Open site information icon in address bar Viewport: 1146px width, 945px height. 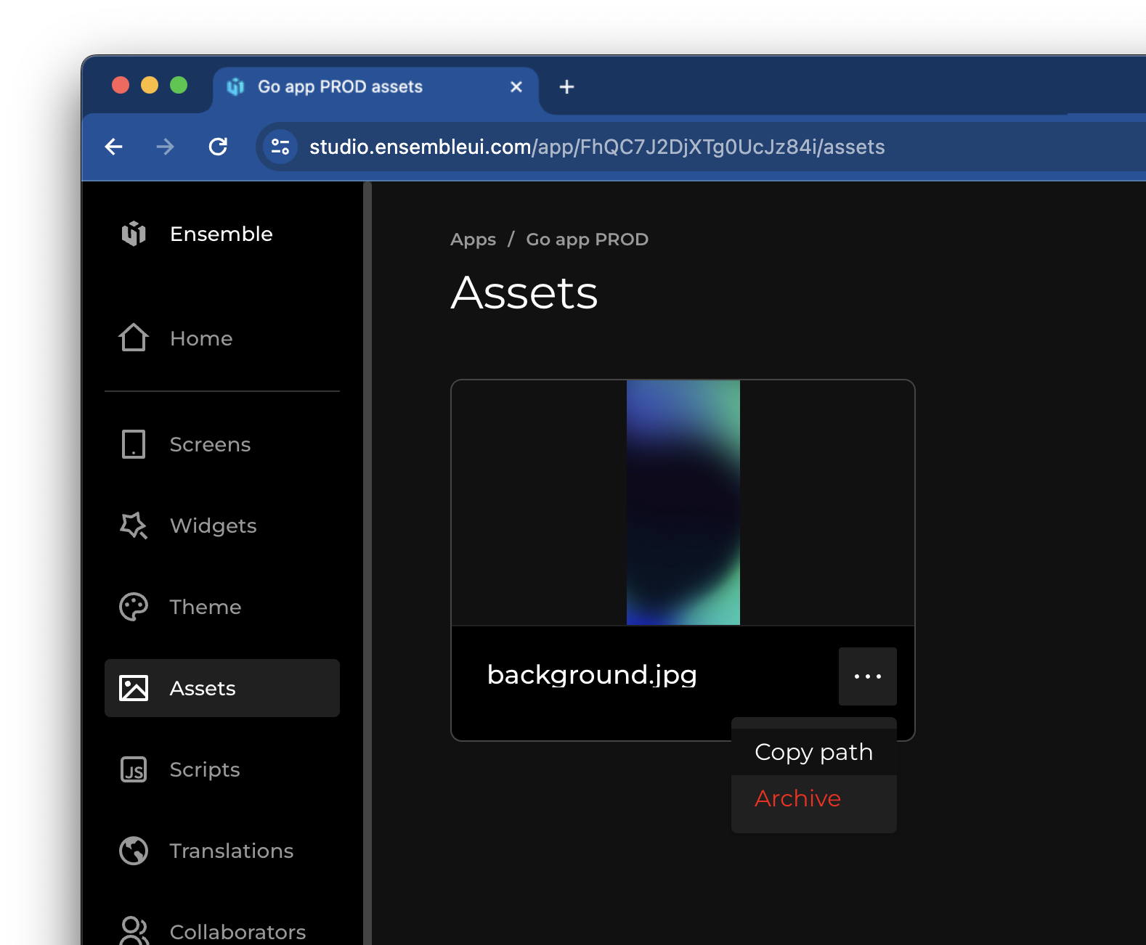click(x=280, y=147)
